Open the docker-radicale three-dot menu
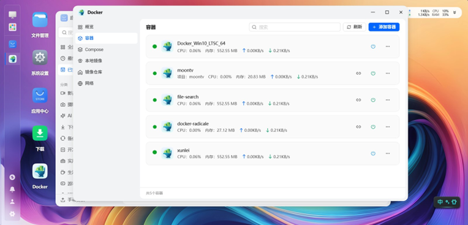Viewport: 468px width, 225px height. point(388,127)
